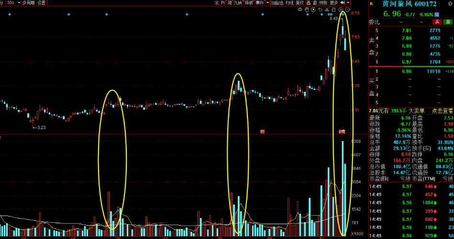This screenshot has height=239, width=454.
Task: Open the dropdown arrow after 事件
Action: [x=267, y=2]
